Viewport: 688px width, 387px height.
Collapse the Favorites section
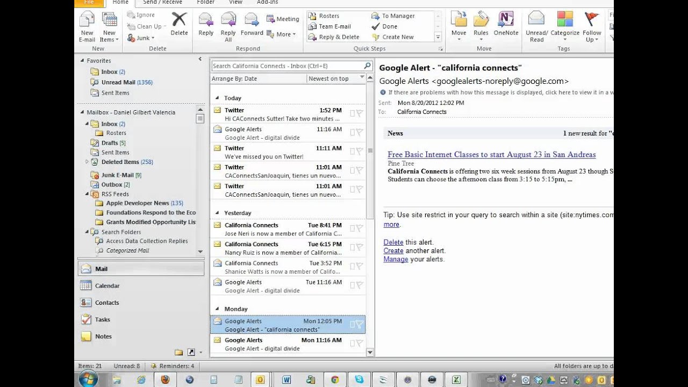click(82, 61)
